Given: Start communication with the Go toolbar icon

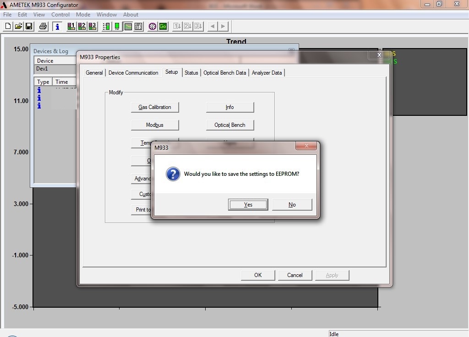Looking at the screenshot, I should tap(163, 26).
